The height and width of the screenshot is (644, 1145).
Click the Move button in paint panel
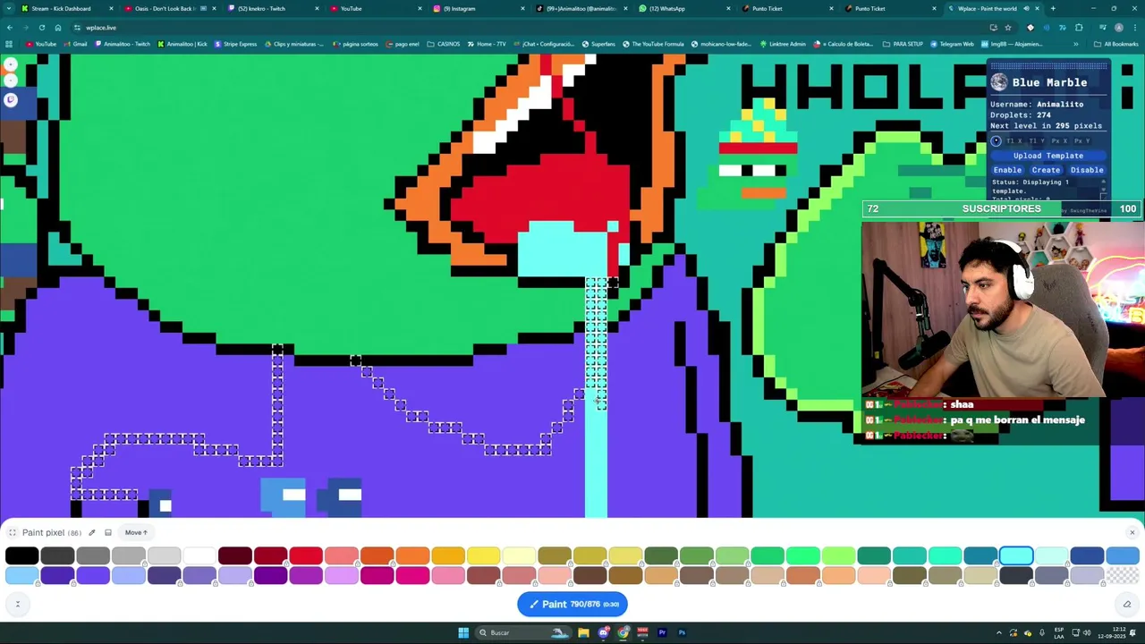tap(136, 533)
